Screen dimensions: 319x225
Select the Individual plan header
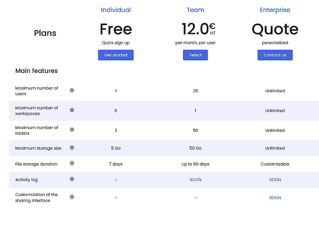pyautogui.click(x=116, y=10)
